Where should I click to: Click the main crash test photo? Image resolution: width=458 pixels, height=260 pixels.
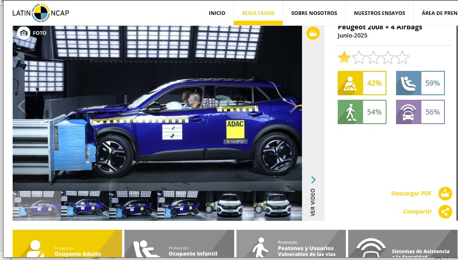click(x=157, y=108)
